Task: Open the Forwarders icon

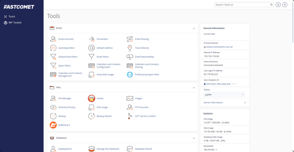Action: click(91, 39)
